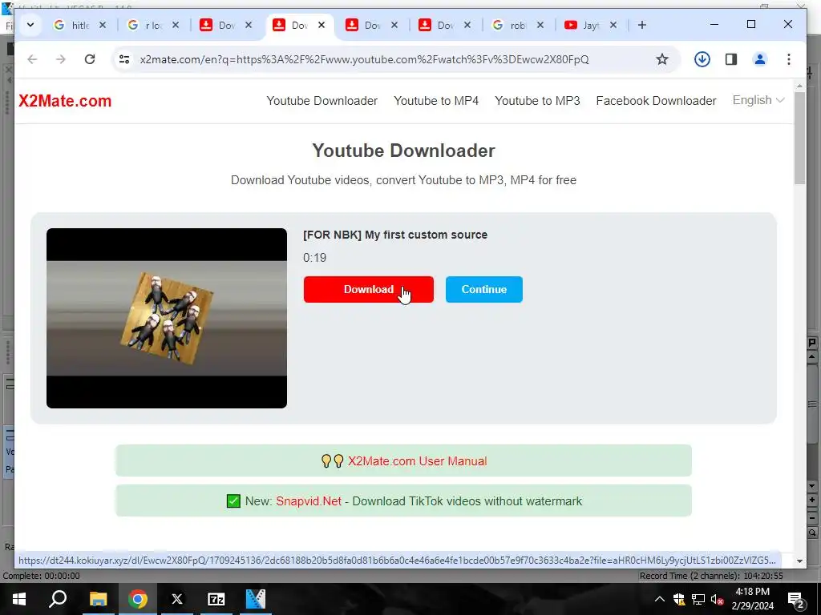Open VEGAS Pro from taskbar
Viewport: 821px width, 615px height.
(x=256, y=599)
